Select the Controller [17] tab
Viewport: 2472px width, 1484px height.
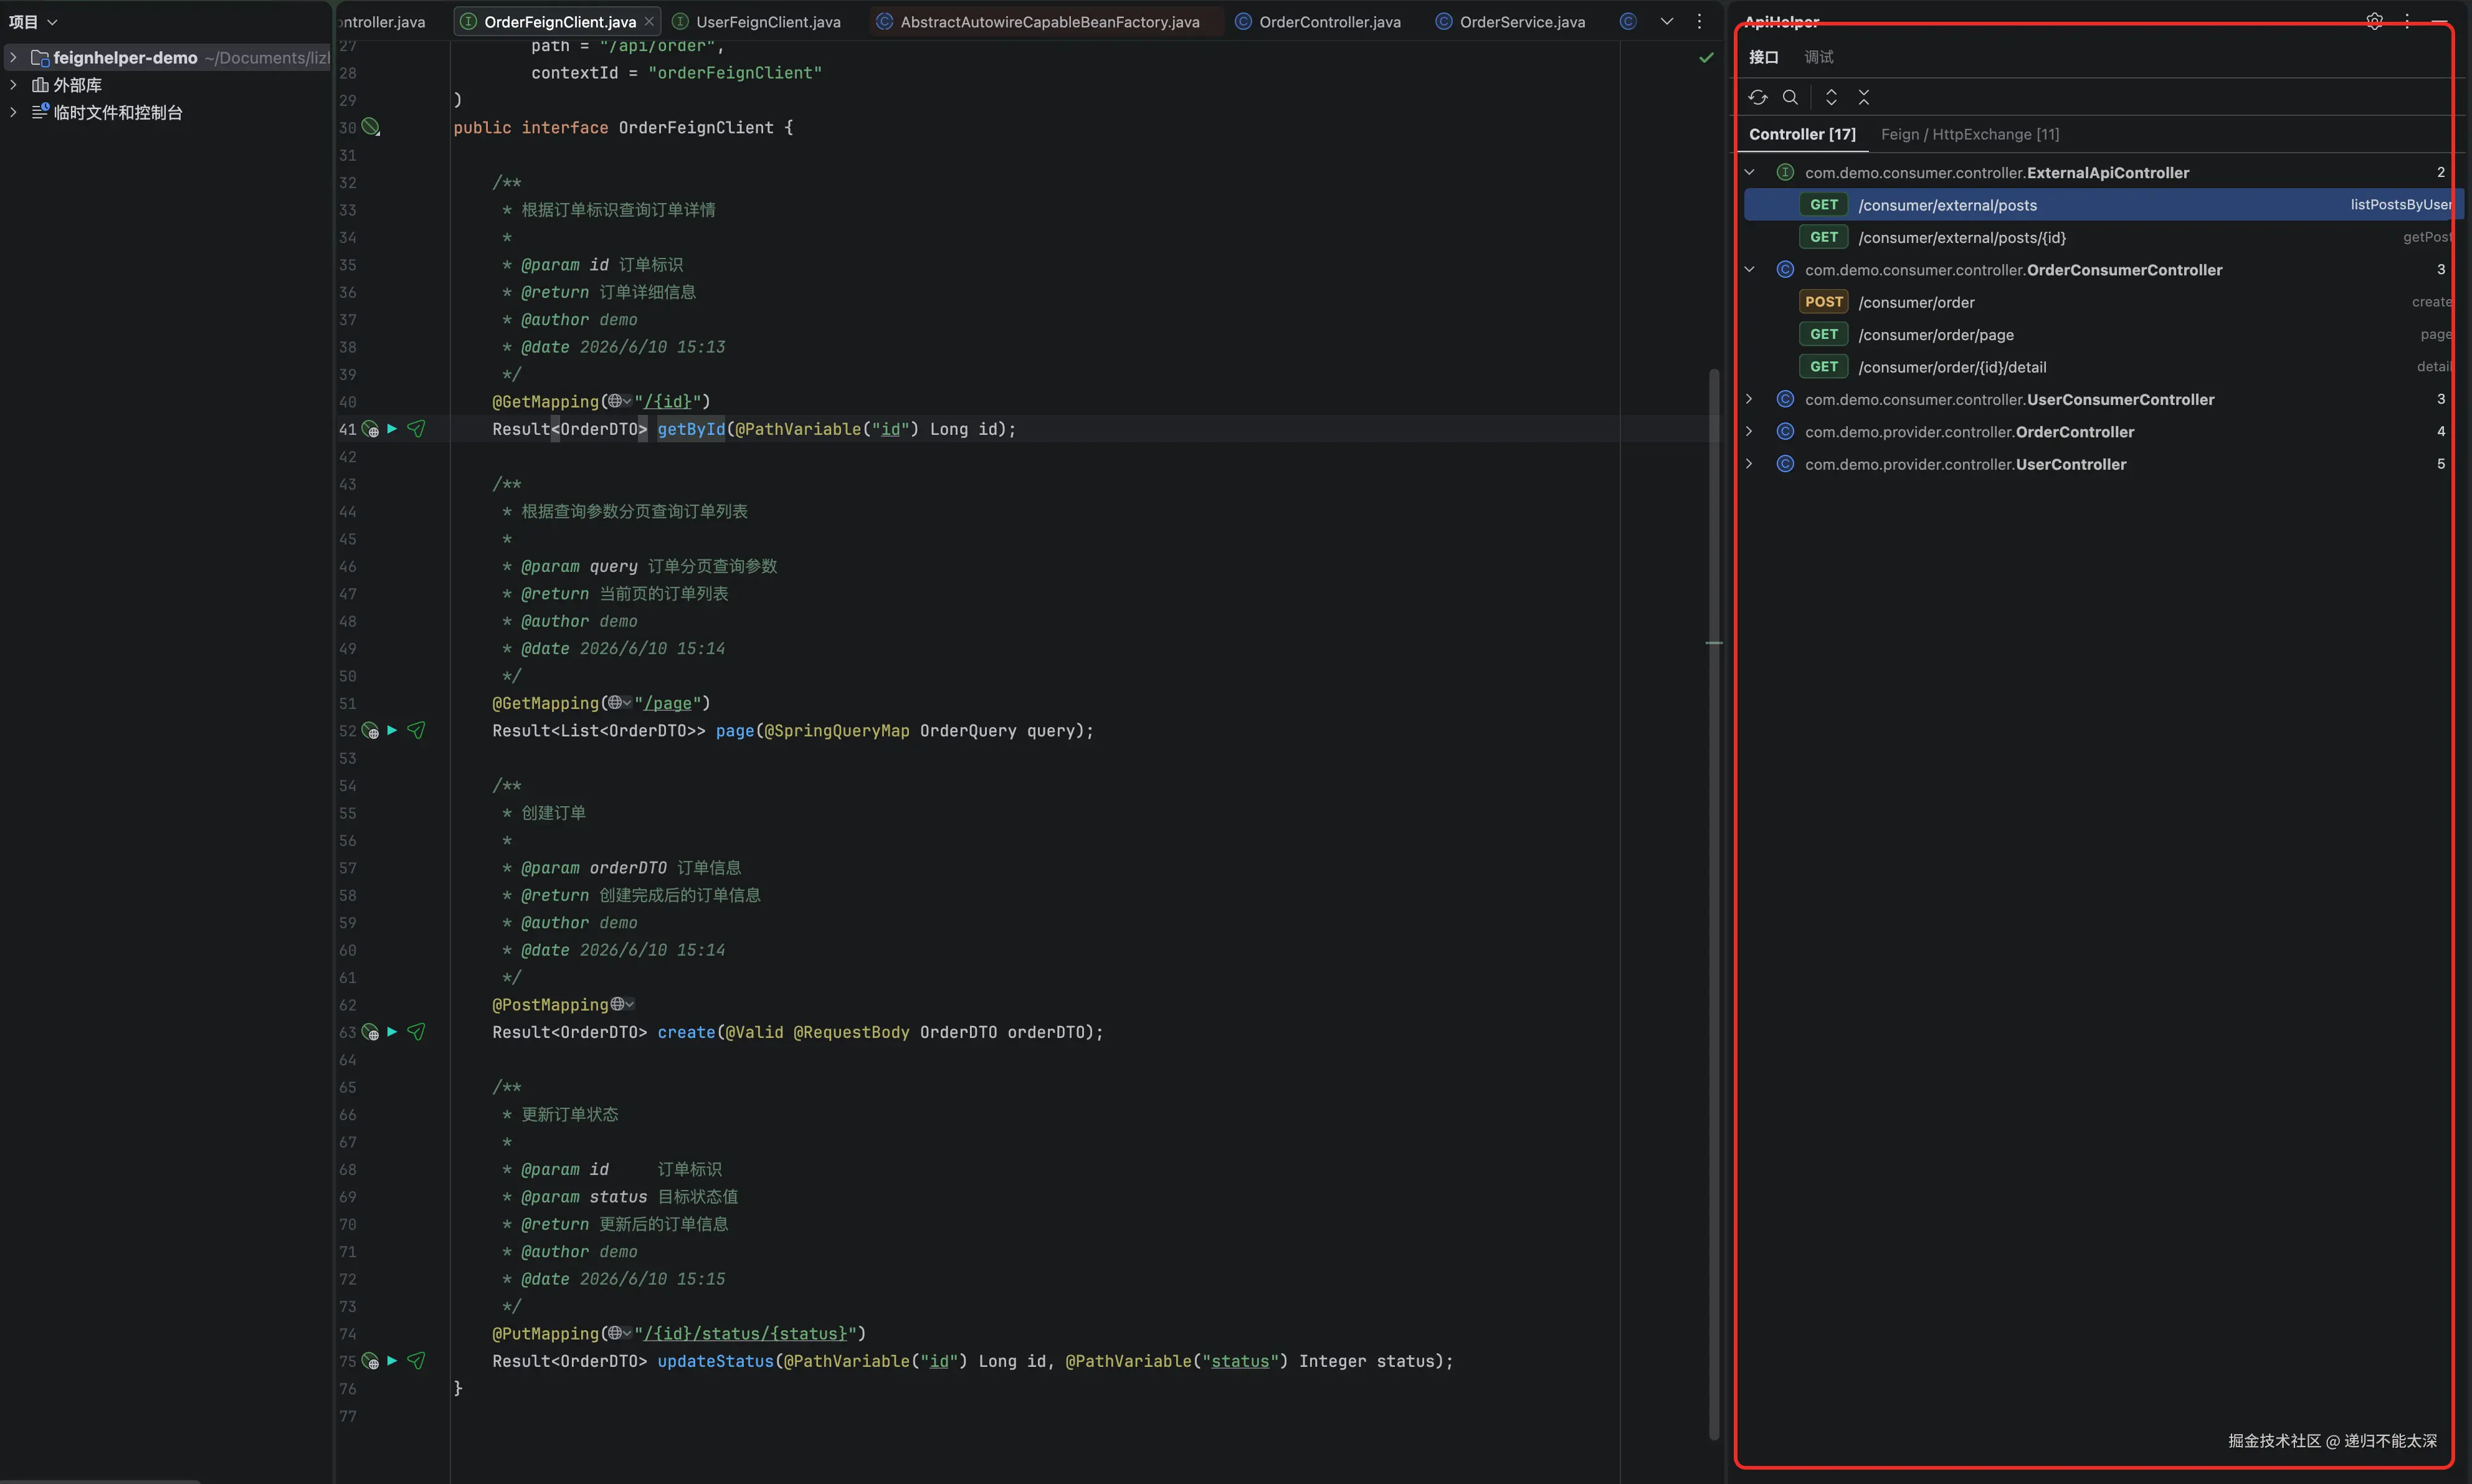[x=1802, y=134]
